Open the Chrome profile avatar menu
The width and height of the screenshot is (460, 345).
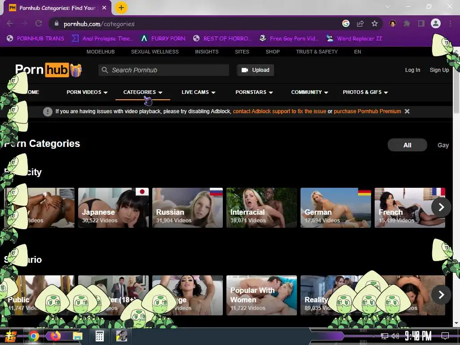point(436,23)
